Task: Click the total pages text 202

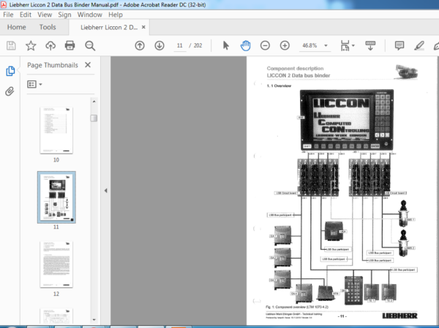Action: (198, 45)
